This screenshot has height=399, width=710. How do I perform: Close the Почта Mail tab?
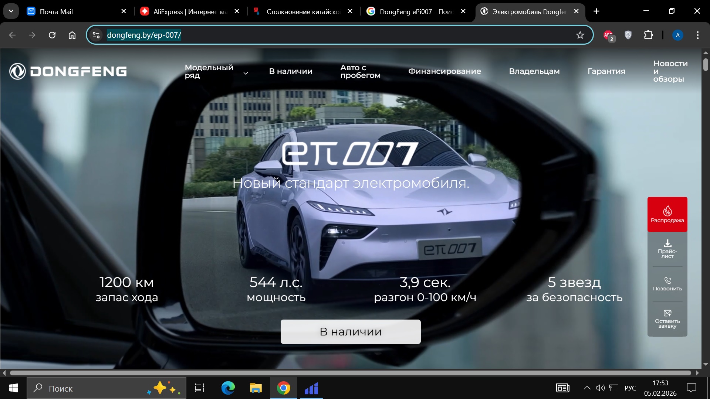[124, 11]
